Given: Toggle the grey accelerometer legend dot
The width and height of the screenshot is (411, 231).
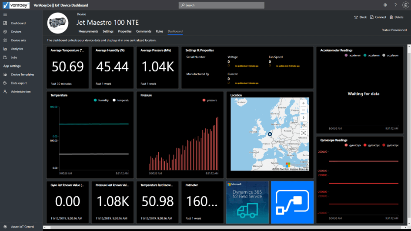Looking at the screenshot, I should tap(384, 55).
